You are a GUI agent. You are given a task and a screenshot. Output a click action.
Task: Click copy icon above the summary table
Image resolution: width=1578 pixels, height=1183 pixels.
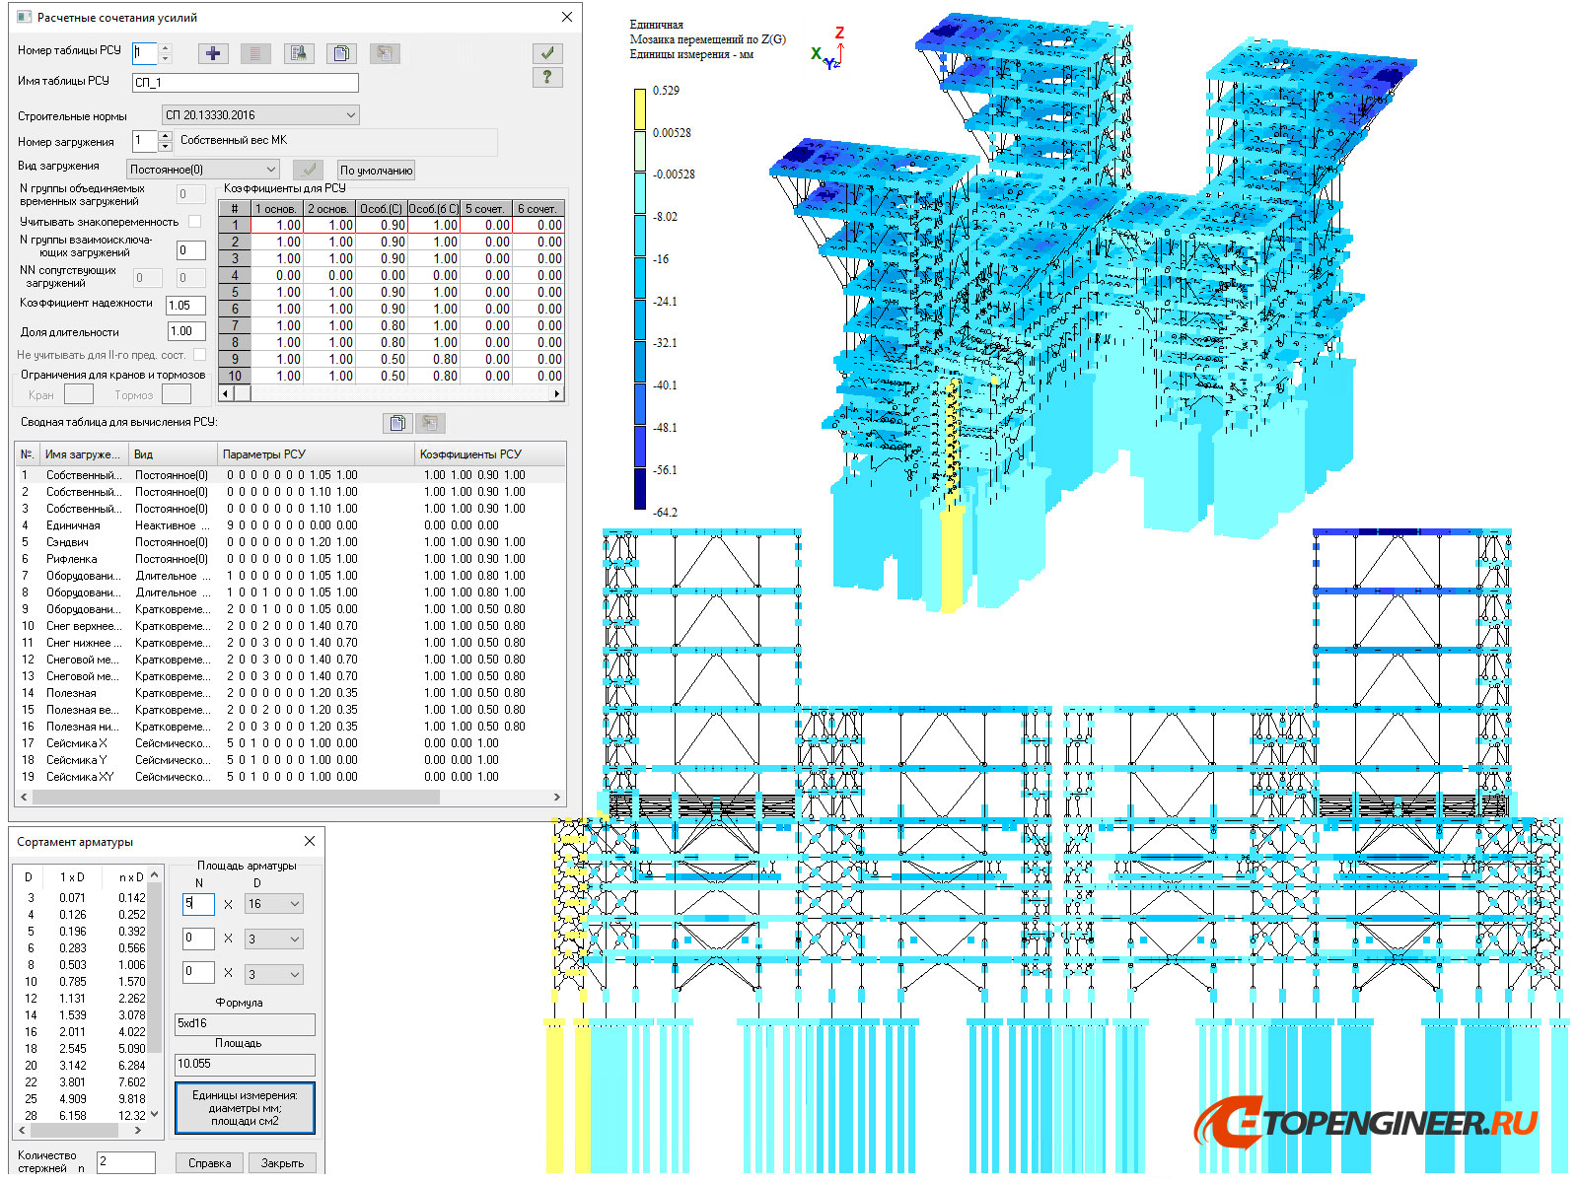(x=397, y=423)
